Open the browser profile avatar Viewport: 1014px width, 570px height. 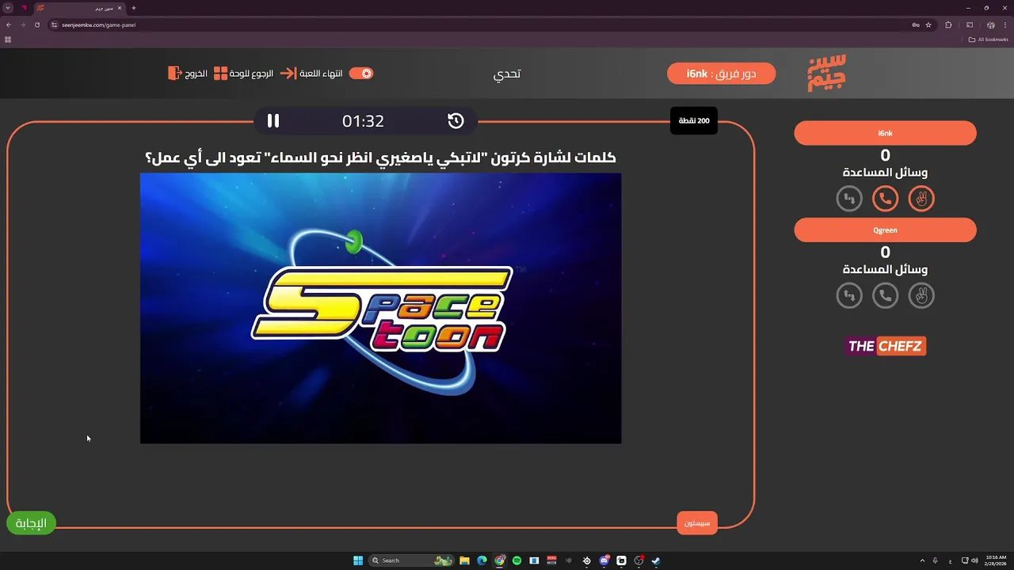[x=991, y=25]
